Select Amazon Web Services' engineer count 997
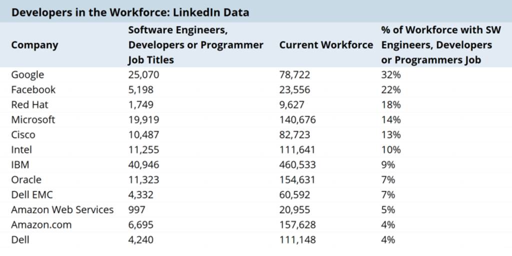Viewport: 512px width, 256px height. pos(137,210)
